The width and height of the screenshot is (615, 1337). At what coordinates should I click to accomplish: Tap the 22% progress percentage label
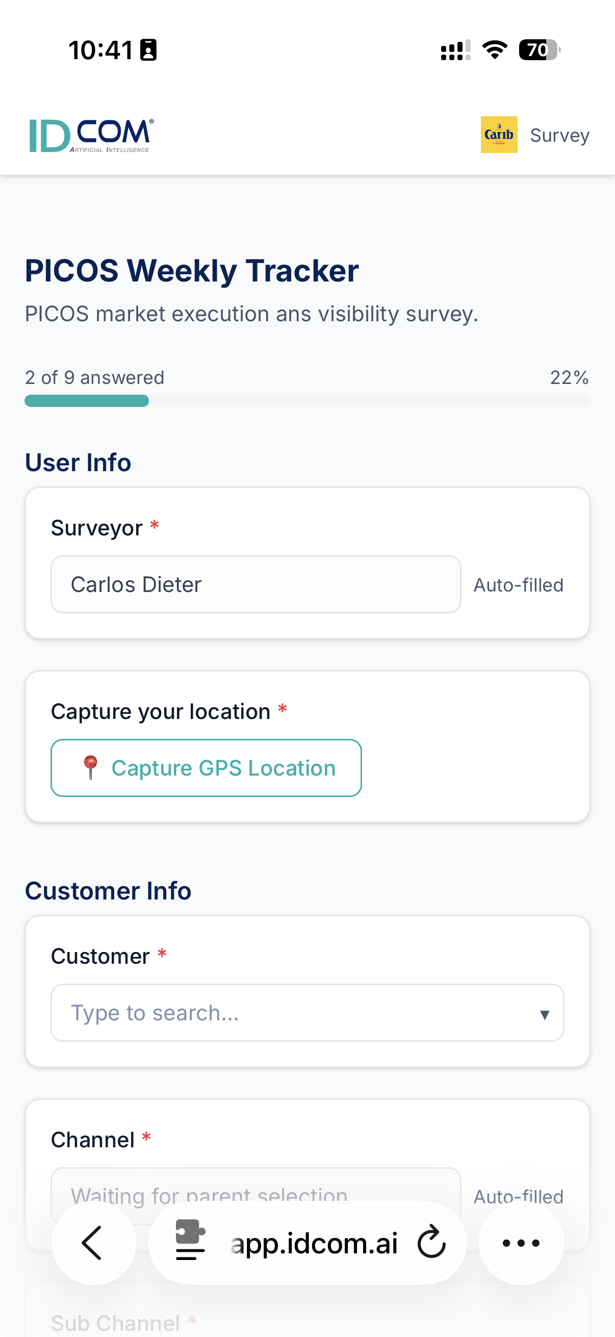coord(569,378)
